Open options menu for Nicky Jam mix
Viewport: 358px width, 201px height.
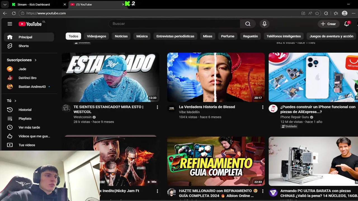click(157, 191)
